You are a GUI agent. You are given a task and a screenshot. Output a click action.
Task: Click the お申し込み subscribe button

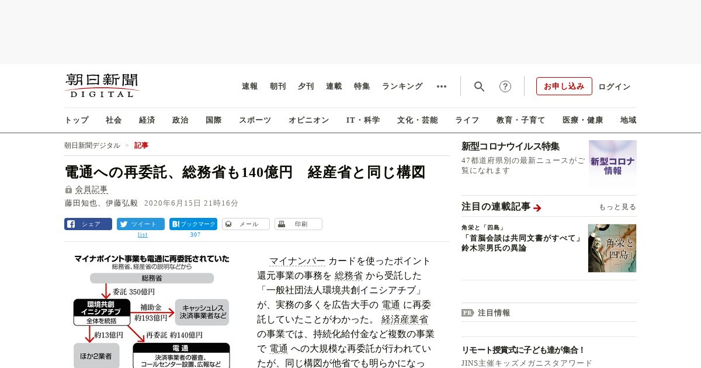tap(564, 86)
